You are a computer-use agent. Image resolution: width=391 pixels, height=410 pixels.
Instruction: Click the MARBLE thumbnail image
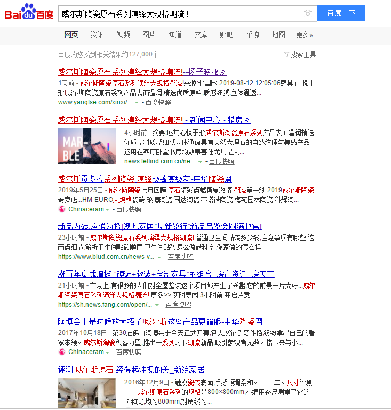coord(87,145)
